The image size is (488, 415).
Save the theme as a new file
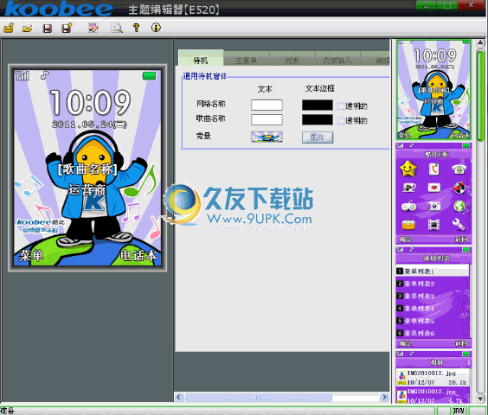click(67, 28)
